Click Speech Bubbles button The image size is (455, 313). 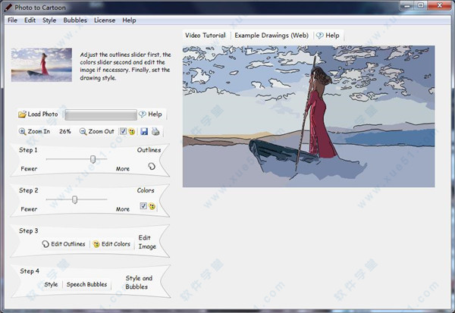86,284
